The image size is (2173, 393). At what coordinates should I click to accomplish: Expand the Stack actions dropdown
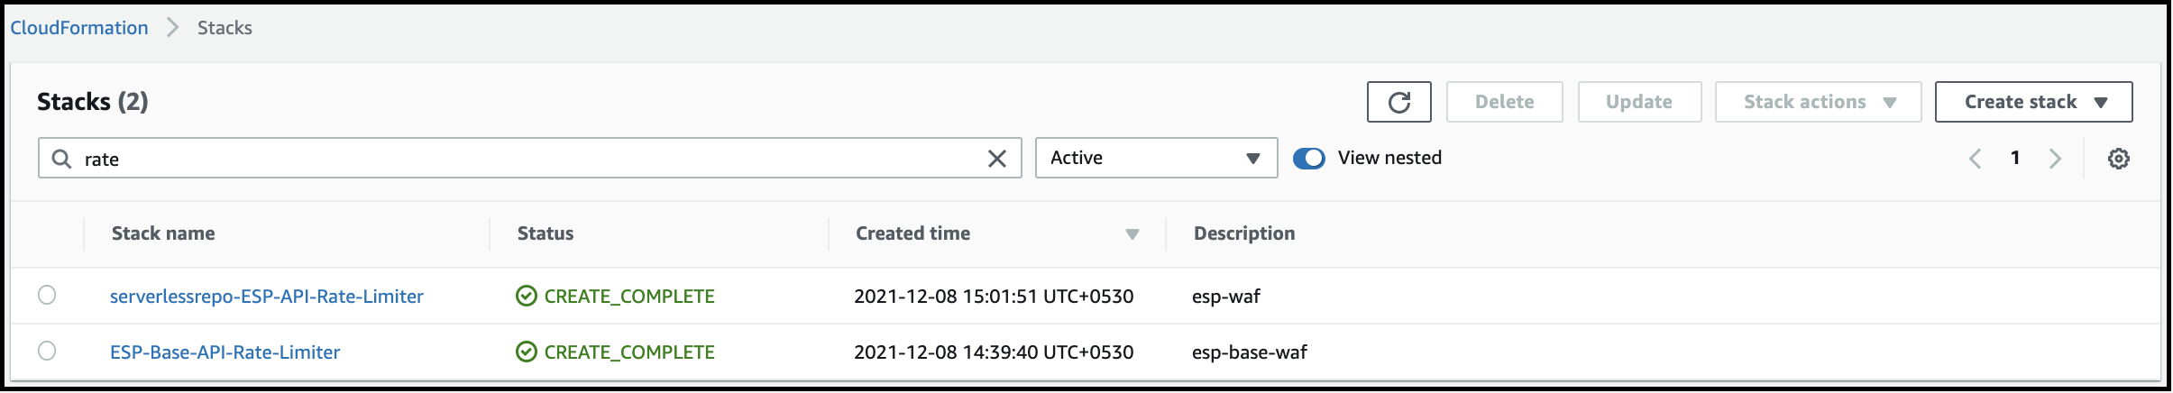click(1818, 102)
